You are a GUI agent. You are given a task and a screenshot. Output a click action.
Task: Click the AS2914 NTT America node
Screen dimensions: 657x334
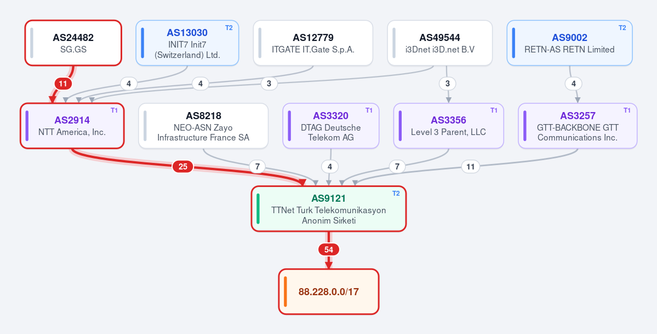tap(72, 126)
